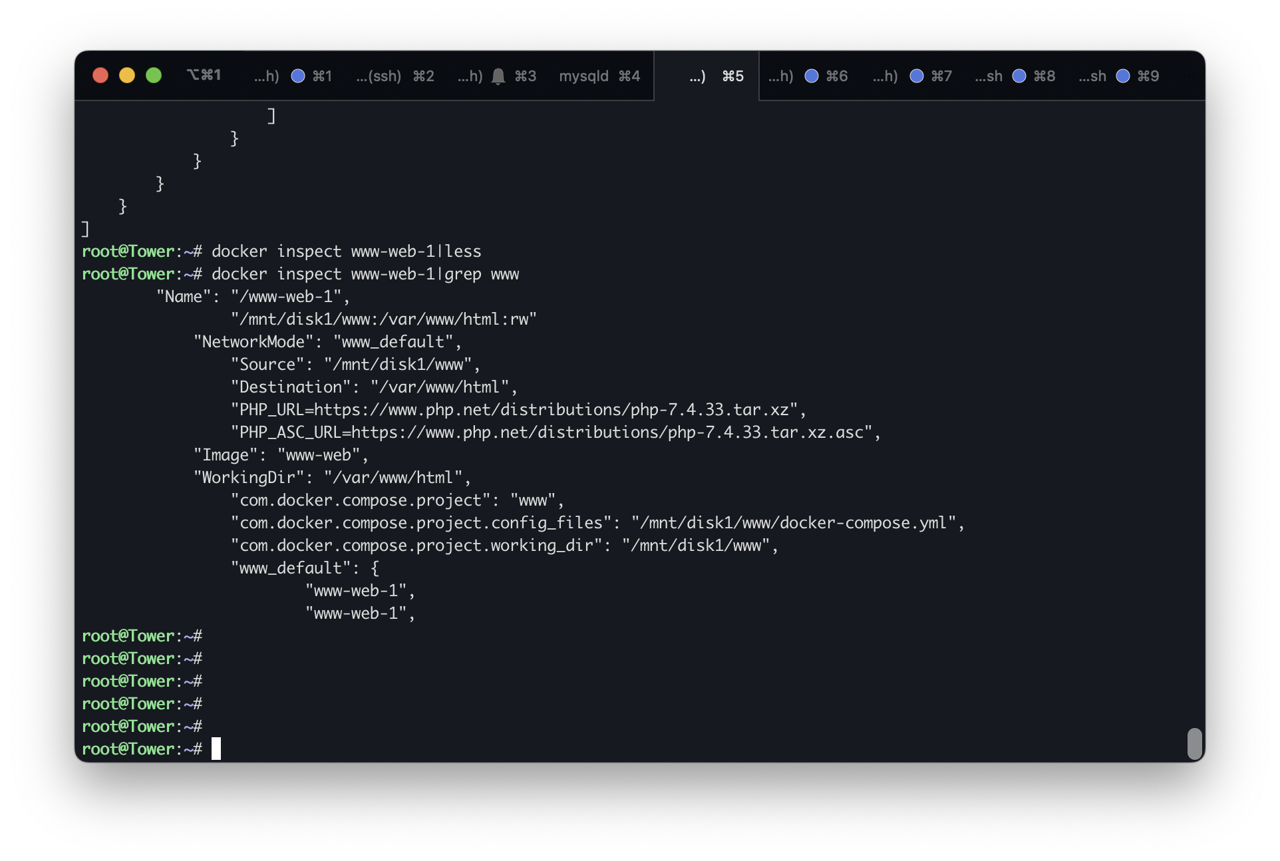Click the bell notification icon on tab ⌘3
1280x861 pixels.
(498, 77)
